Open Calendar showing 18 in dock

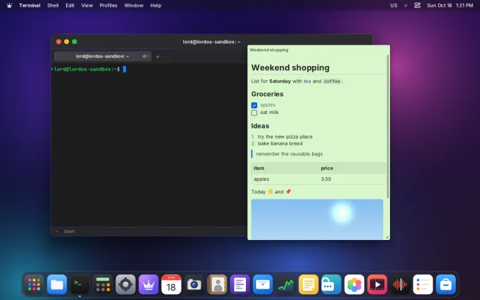(171, 285)
